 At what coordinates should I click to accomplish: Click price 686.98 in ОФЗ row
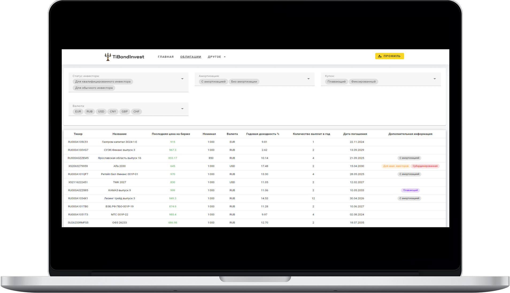click(x=173, y=222)
